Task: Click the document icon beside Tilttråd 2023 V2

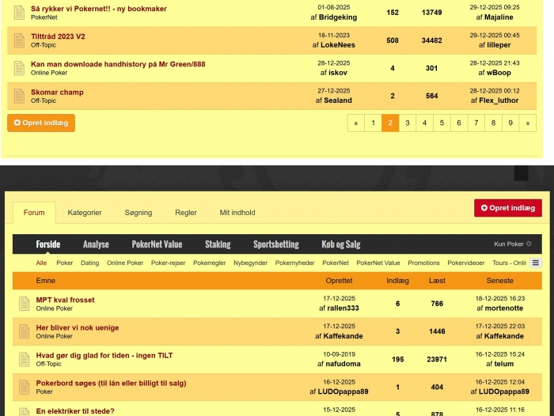Action: [x=20, y=40]
